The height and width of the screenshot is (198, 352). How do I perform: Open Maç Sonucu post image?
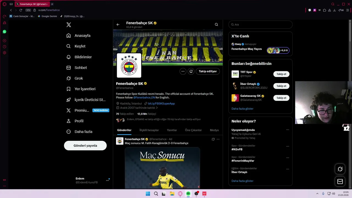[x=162, y=168]
